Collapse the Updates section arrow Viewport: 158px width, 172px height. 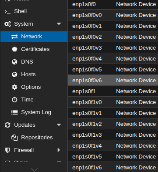pos(59,125)
